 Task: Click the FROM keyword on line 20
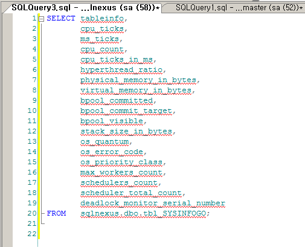(56, 213)
